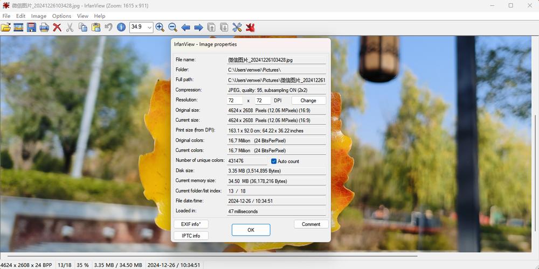The height and width of the screenshot is (269, 539).
Task: Click the Comment button
Action: tap(311, 224)
